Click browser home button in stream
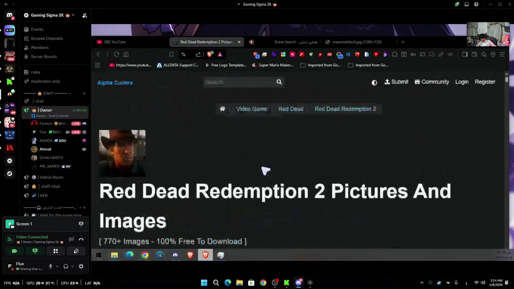The width and height of the screenshot is (514, 289). [126, 54]
